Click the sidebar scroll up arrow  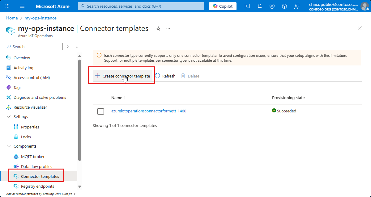tap(79, 56)
